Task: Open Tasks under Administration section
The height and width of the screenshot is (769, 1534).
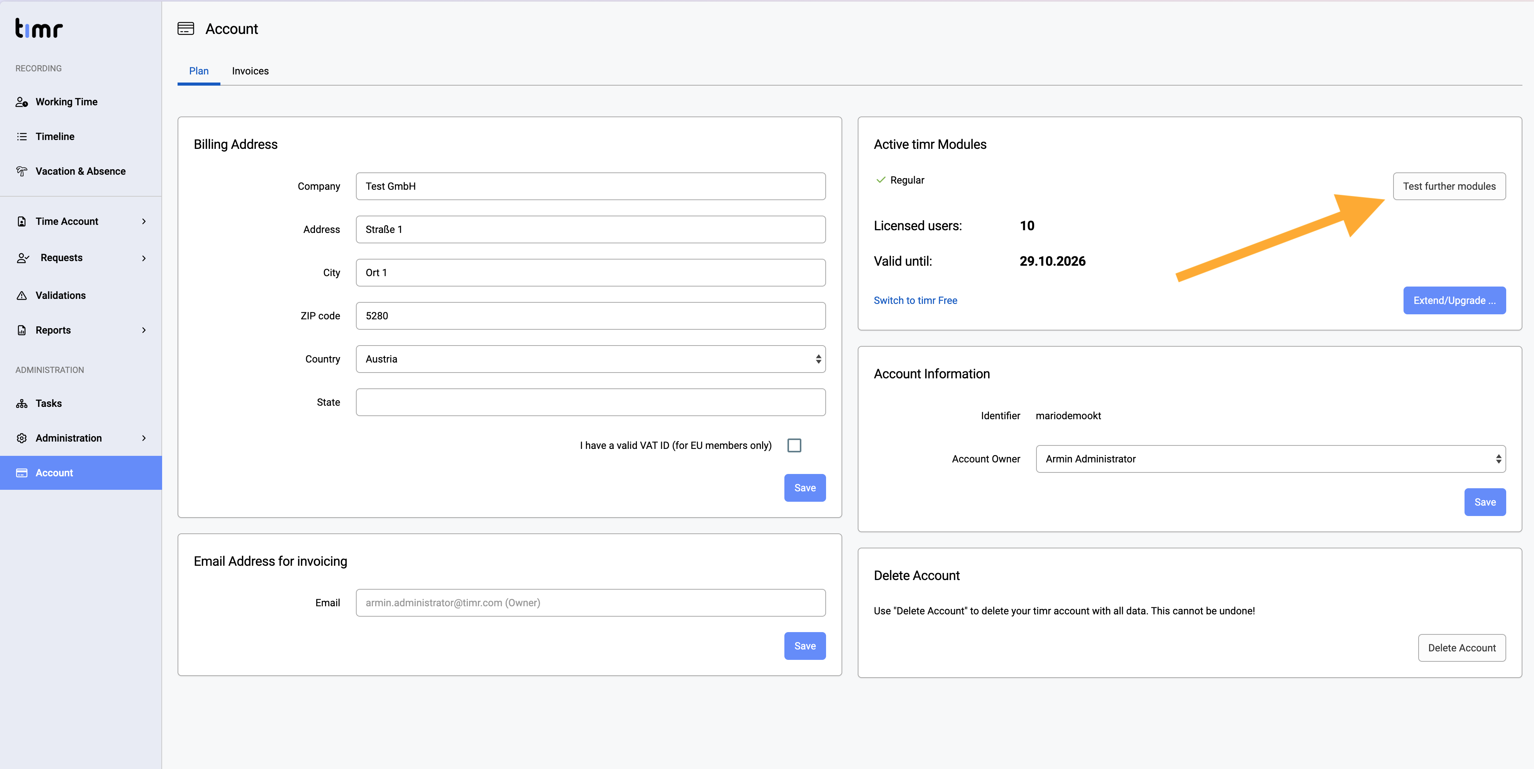Action: tap(81, 403)
